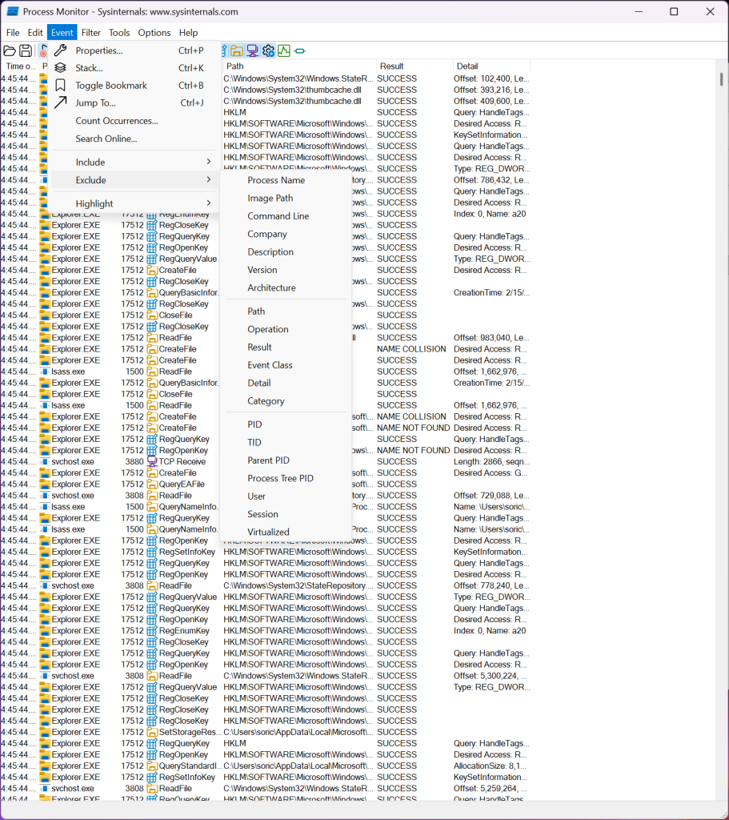The height and width of the screenshot is (820, 729).
Task: Click the first NAME NOT FOUND result
Action: [414, 428]
